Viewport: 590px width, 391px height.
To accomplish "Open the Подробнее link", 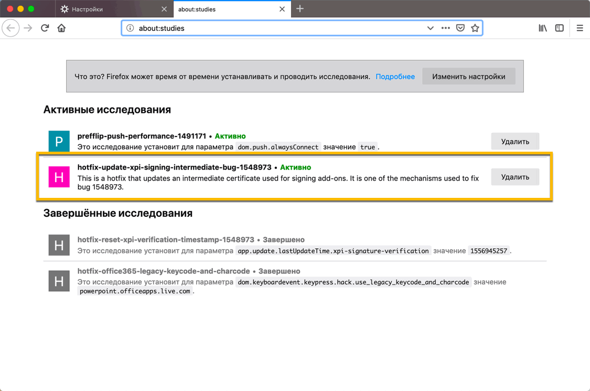I will click(x=395, y=76).
